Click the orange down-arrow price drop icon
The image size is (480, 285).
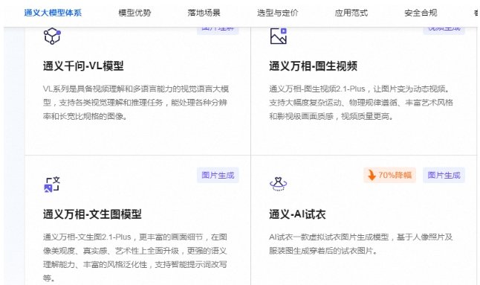pos(372,175)
